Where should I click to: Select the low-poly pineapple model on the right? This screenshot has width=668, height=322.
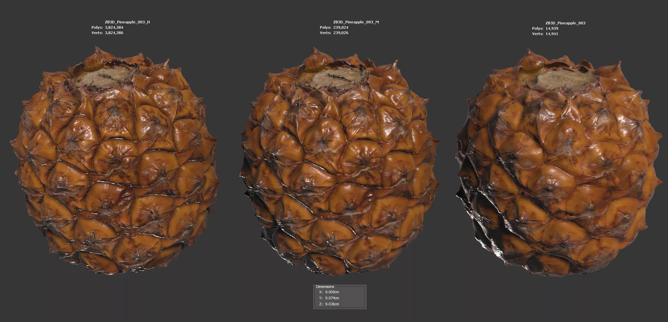coord(559,167)
